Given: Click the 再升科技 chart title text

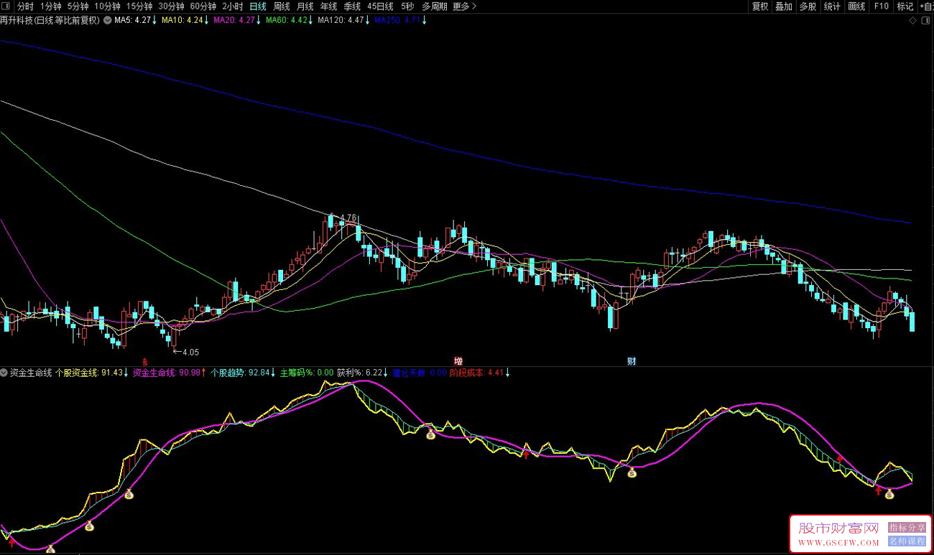Looking at the screenshot, I should [x=50, y=20].
